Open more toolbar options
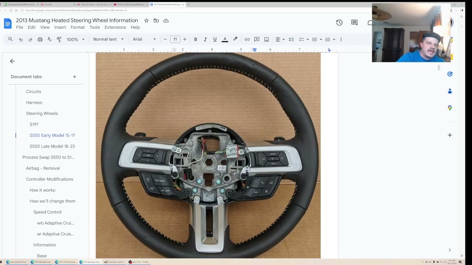Viewport: 472px width, 265px height. (x=341, y=39)
